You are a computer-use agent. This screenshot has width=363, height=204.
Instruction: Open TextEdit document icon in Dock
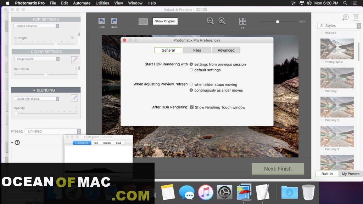(262, 192)
